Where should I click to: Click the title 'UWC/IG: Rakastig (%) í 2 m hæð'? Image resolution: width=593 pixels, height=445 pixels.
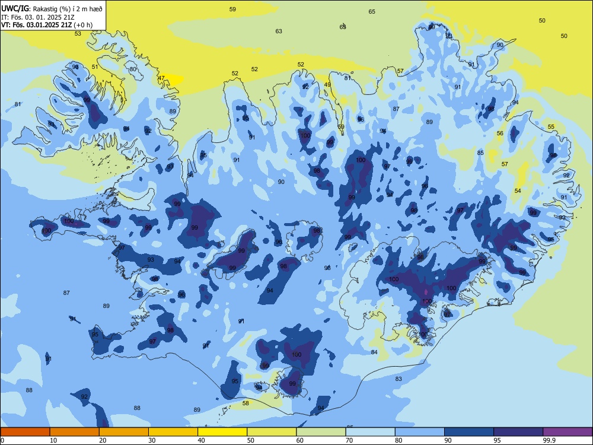coord(52,8)
